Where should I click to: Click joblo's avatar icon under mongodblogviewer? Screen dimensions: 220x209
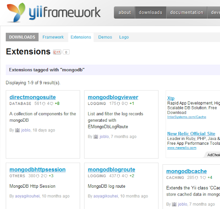[x=96, y=136]
